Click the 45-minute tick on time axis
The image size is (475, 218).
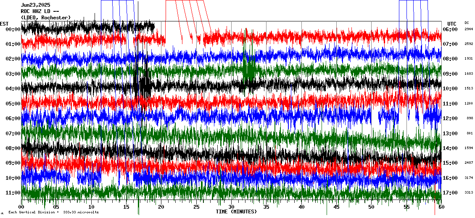point(336,207)
